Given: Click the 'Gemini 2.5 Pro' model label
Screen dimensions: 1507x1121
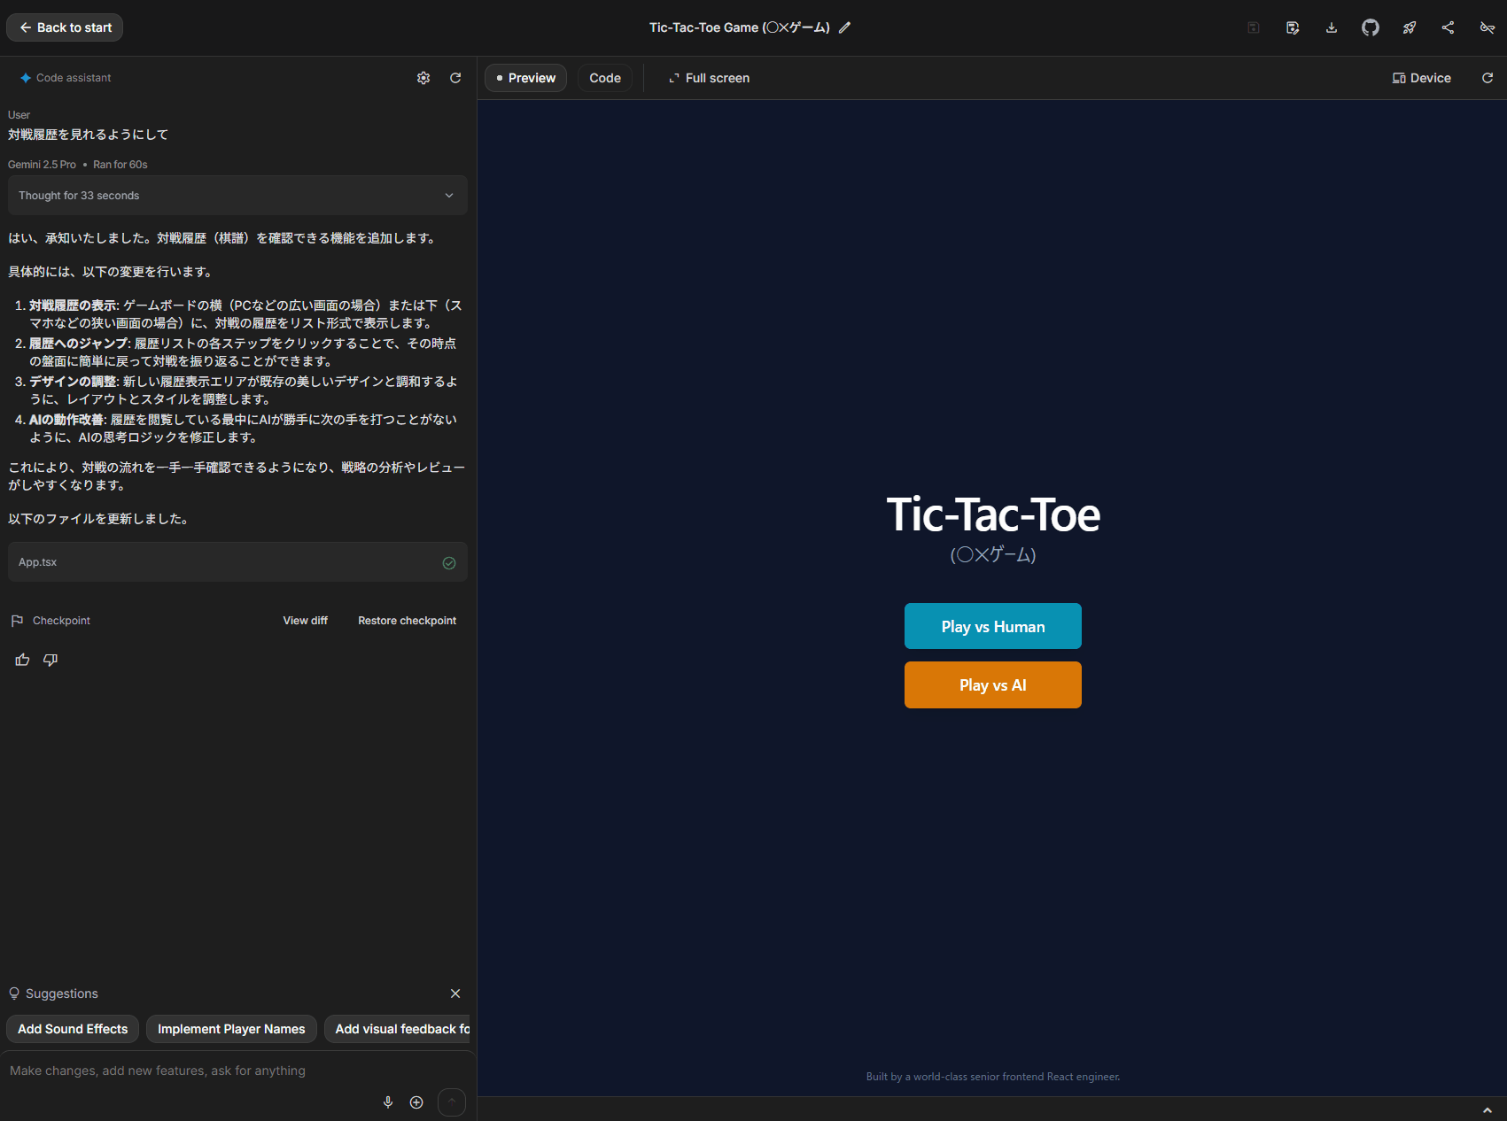Looking at the screenshot, I should [x=42, y=165].
